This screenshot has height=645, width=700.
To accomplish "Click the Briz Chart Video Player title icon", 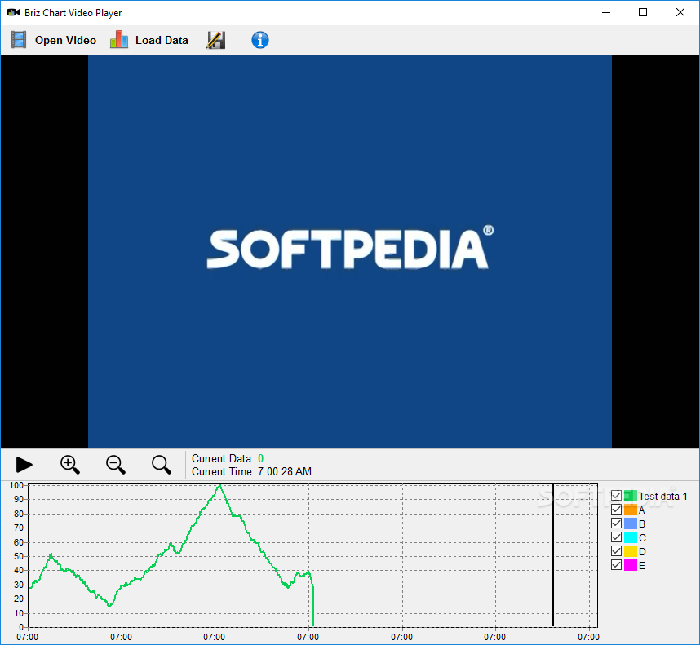I will 14,12.
